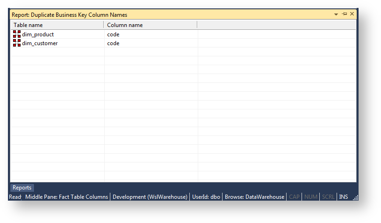Click Development (WslWarehouse) status entry
381x223 pixels.
coord(150,197)
